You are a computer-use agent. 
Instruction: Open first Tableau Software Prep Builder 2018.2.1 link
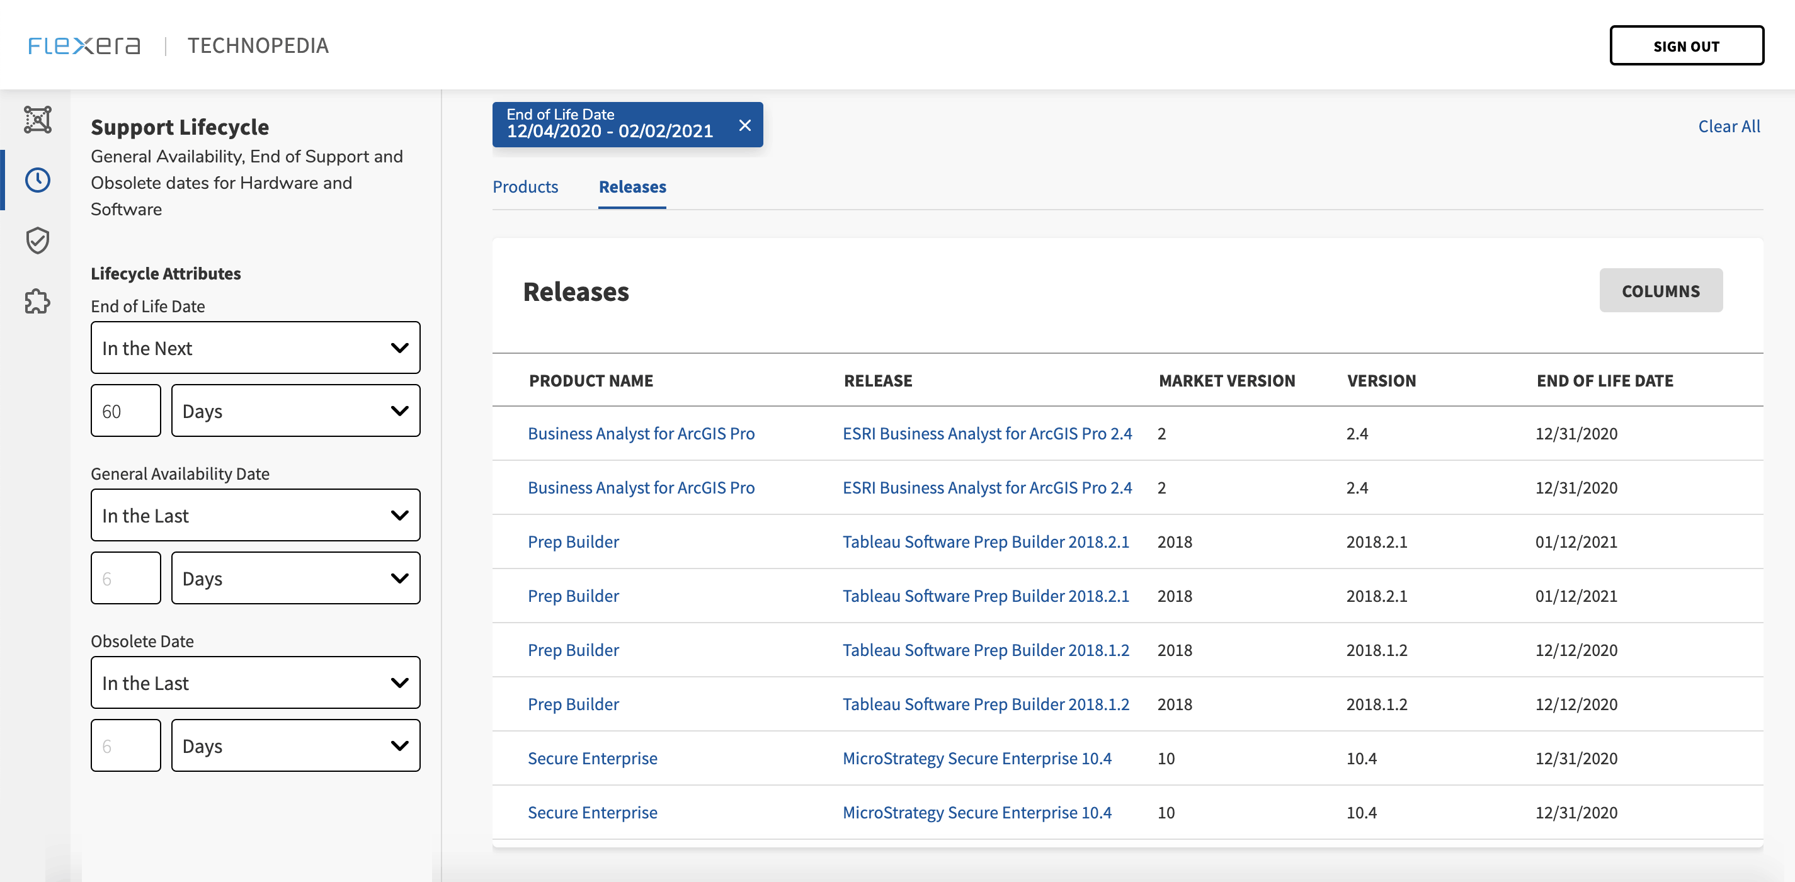[x=984, y=541]
